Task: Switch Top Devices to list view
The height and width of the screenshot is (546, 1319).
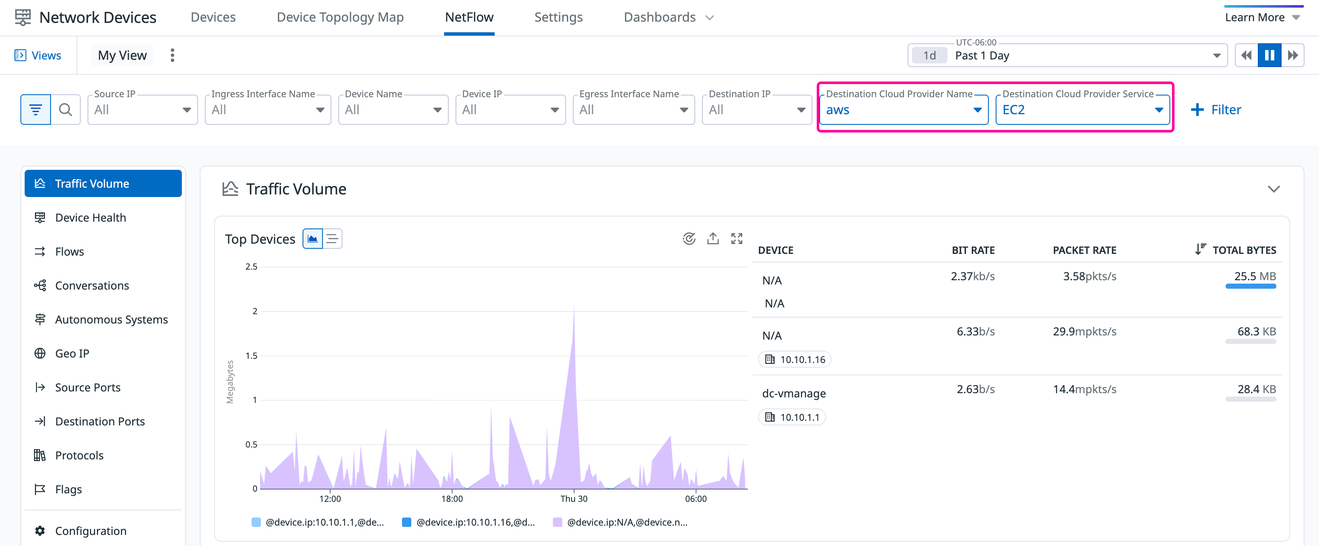Action: [x=333, y=239]
